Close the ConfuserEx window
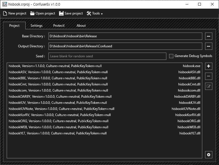This screenshot has width=219, height=165. click(x=212, y=4)
